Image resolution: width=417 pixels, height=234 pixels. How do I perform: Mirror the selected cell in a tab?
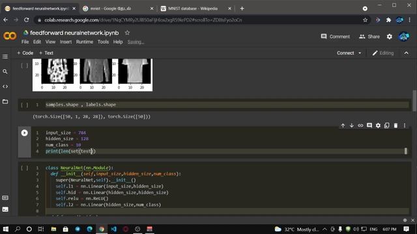coord(386,125)
